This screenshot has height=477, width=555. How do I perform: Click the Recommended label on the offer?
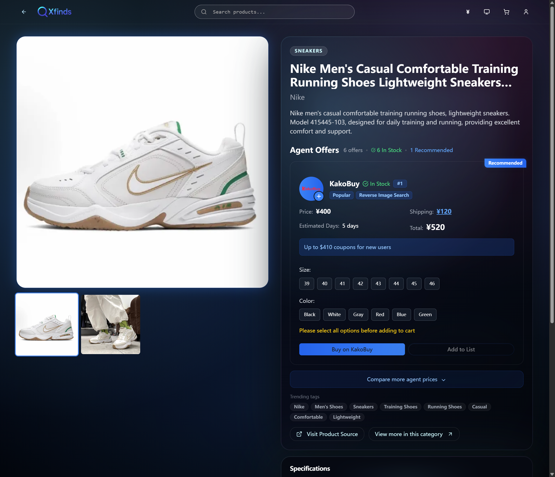pyautogui.click(x=505, y=163)
